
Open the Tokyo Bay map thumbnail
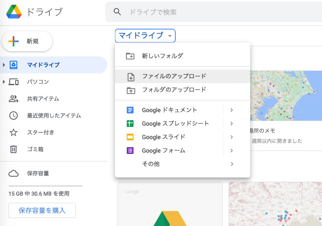pyautogui.click(x=286, y=96)
